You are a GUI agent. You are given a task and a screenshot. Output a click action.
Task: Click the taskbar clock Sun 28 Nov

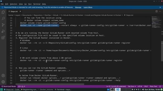(152, 89)
